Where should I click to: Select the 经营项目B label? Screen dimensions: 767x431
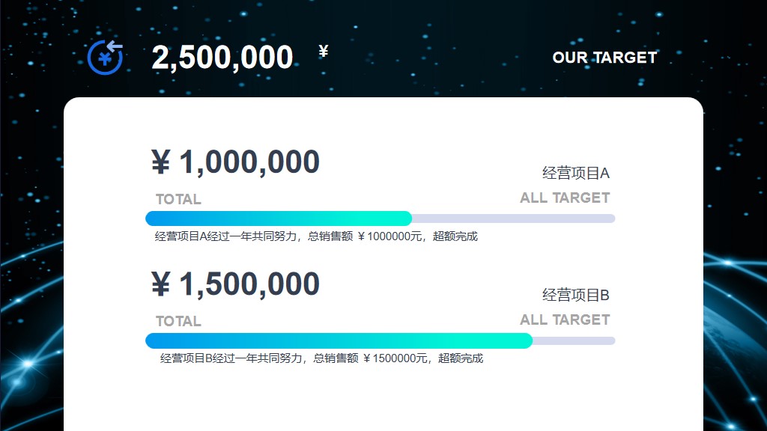point(576,295)
